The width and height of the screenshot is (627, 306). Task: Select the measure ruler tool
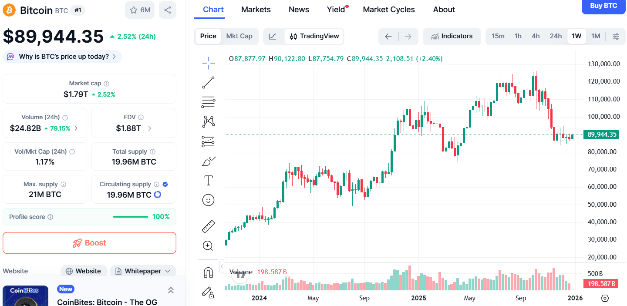208,226
